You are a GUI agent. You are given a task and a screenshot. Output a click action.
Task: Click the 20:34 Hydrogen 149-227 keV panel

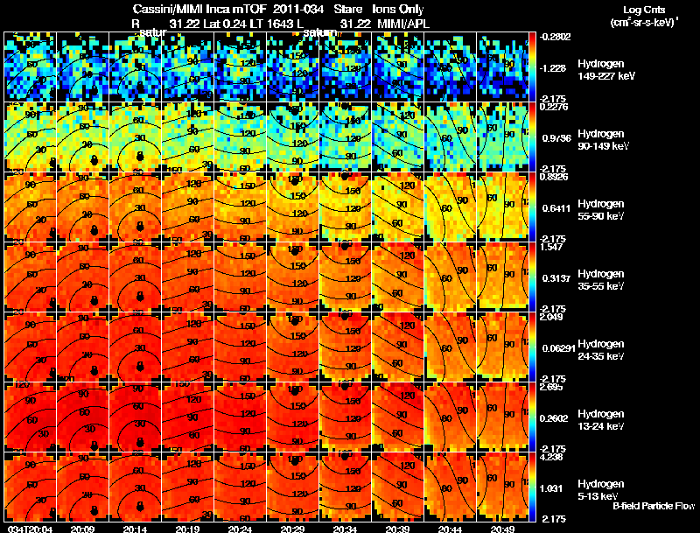coord(345,67)
